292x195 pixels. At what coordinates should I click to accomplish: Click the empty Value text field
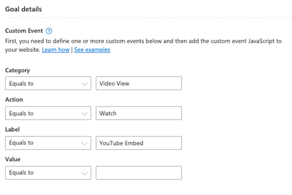click(139, 173)
